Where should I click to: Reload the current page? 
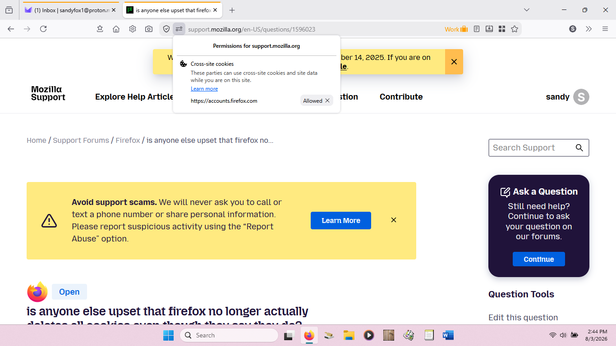pos(43,29)
